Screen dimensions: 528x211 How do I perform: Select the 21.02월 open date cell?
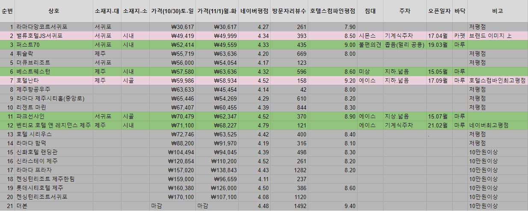point(439,125)
